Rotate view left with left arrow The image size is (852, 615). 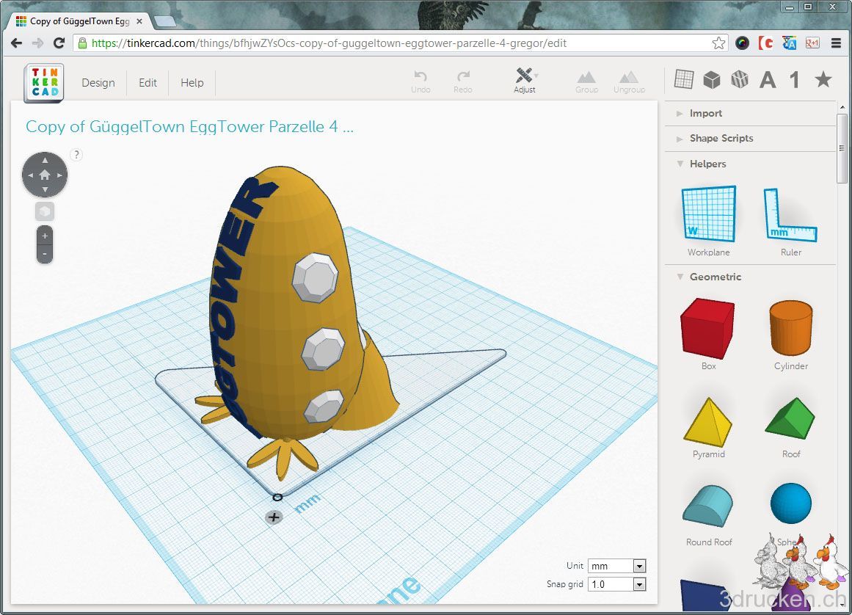click(30, 175)
